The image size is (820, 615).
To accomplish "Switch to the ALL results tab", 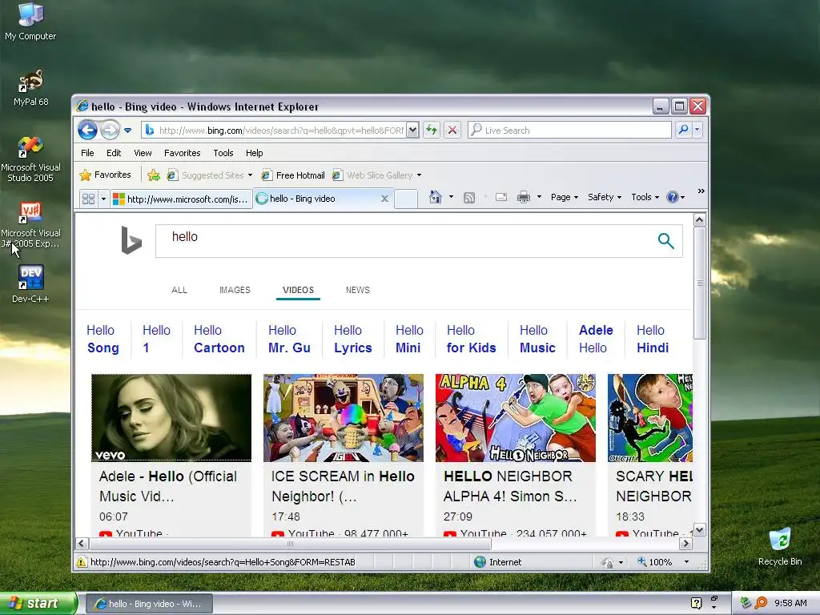I will (x=179, y=290).
